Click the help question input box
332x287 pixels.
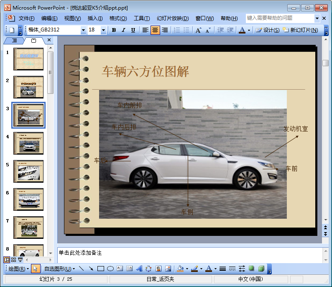coord(280,18)
